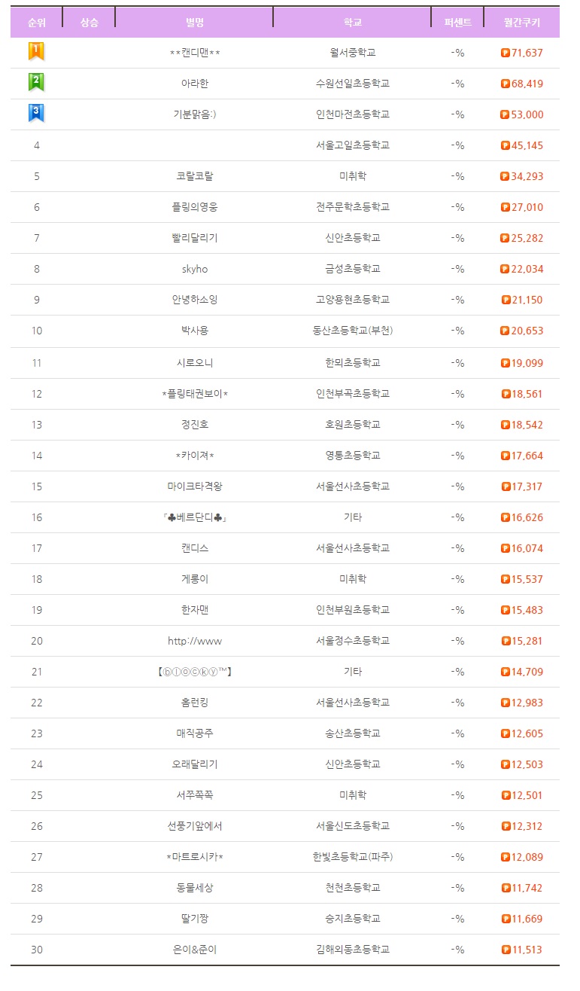Click cookie icon beside 71,637
Viewport: 580px width, 991px height.
[x=505, y=53]
